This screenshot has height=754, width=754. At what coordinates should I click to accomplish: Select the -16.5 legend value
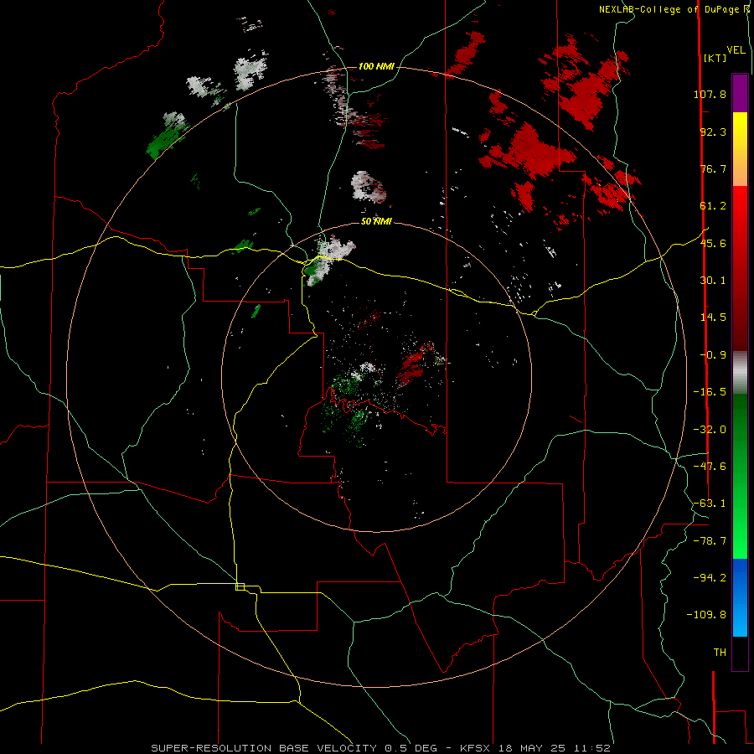tap(710, 392)
